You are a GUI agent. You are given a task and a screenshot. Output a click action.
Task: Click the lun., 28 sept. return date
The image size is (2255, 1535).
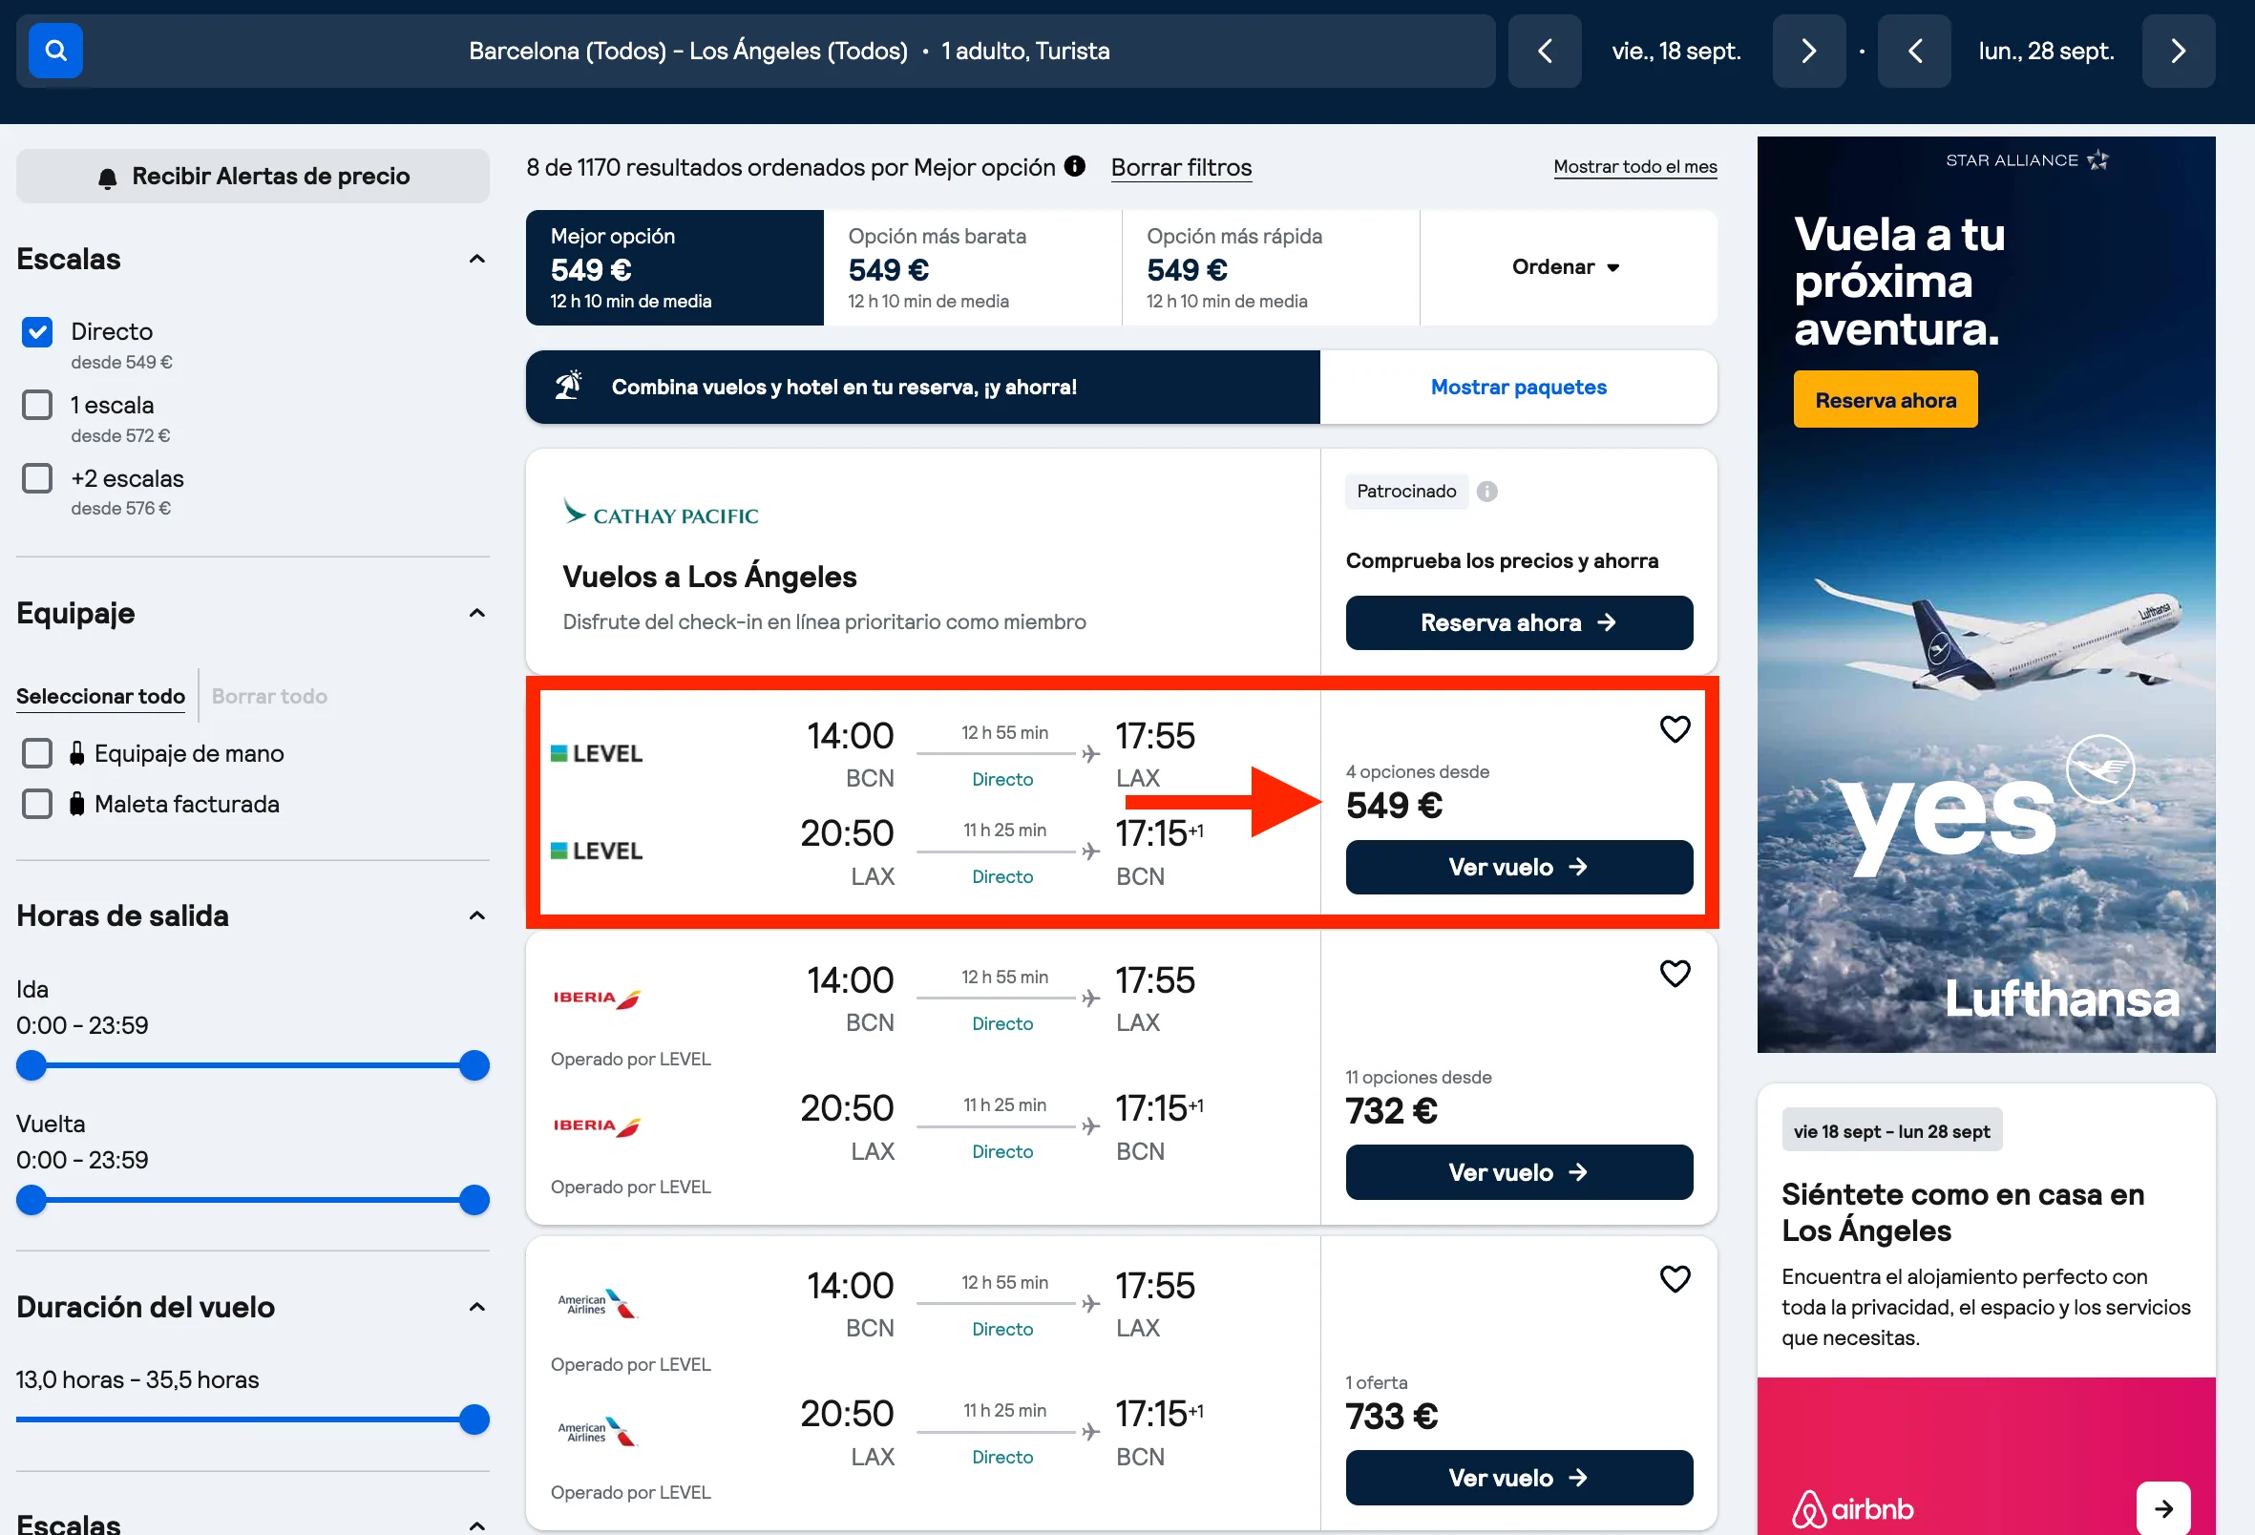[2045, 51]
